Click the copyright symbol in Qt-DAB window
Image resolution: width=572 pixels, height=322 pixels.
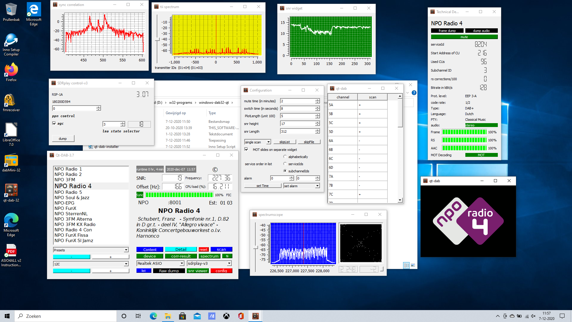click(215, 169)
